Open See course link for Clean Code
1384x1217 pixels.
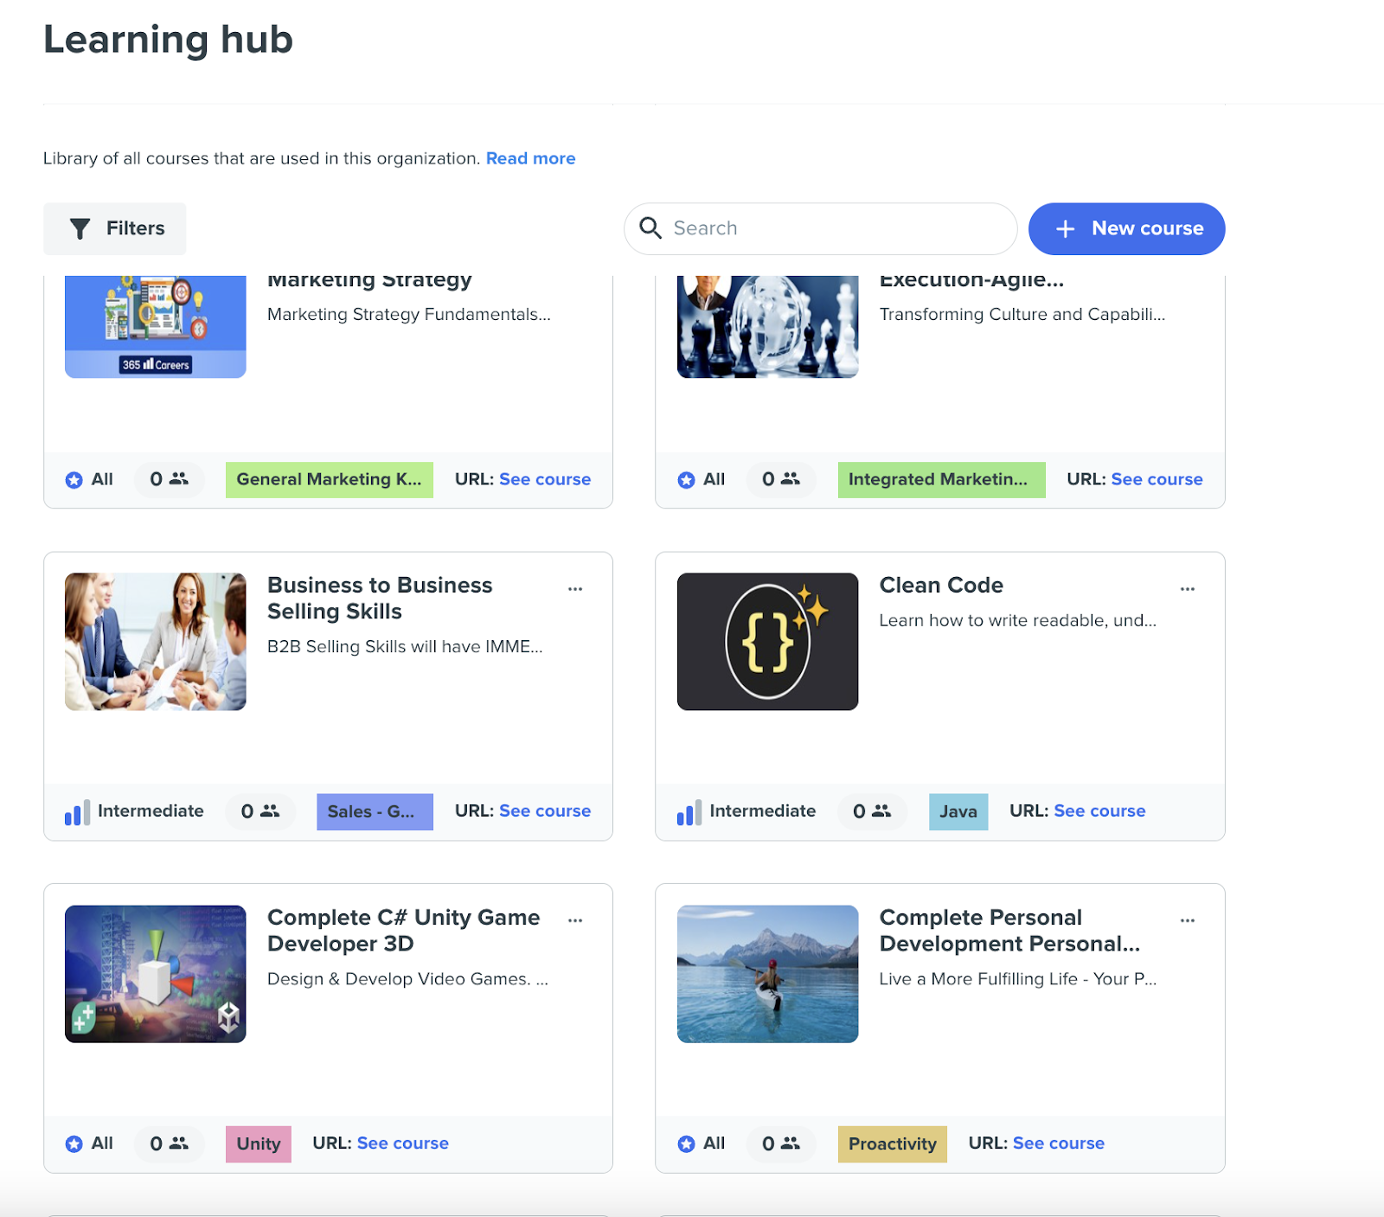[1099, 810]
